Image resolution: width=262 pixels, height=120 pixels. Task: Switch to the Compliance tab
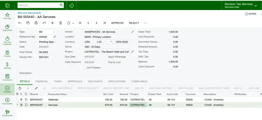(140, 81)
